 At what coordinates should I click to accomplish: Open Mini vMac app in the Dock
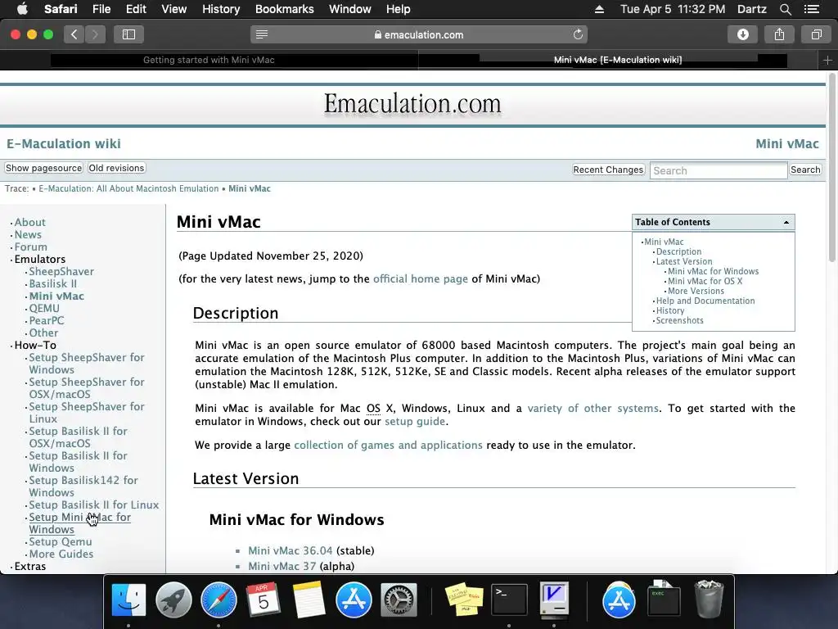click(554, 599)
